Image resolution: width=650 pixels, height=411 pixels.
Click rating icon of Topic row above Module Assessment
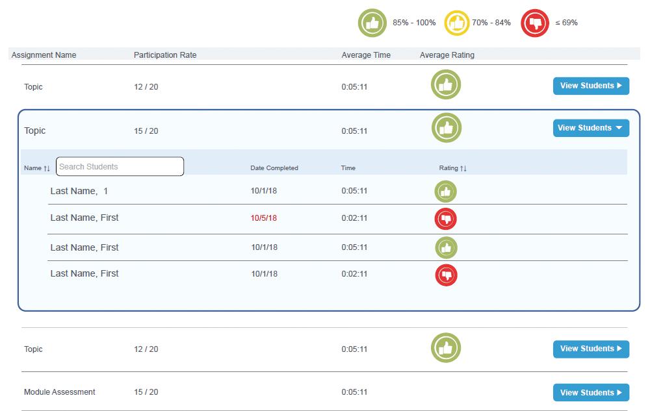click(x=446, y=348)
